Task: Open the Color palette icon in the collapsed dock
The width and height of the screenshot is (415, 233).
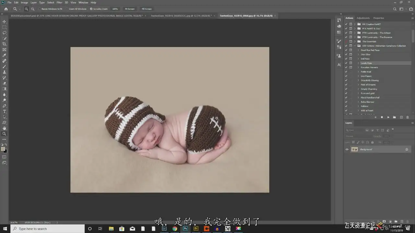Action: point(339,26)
